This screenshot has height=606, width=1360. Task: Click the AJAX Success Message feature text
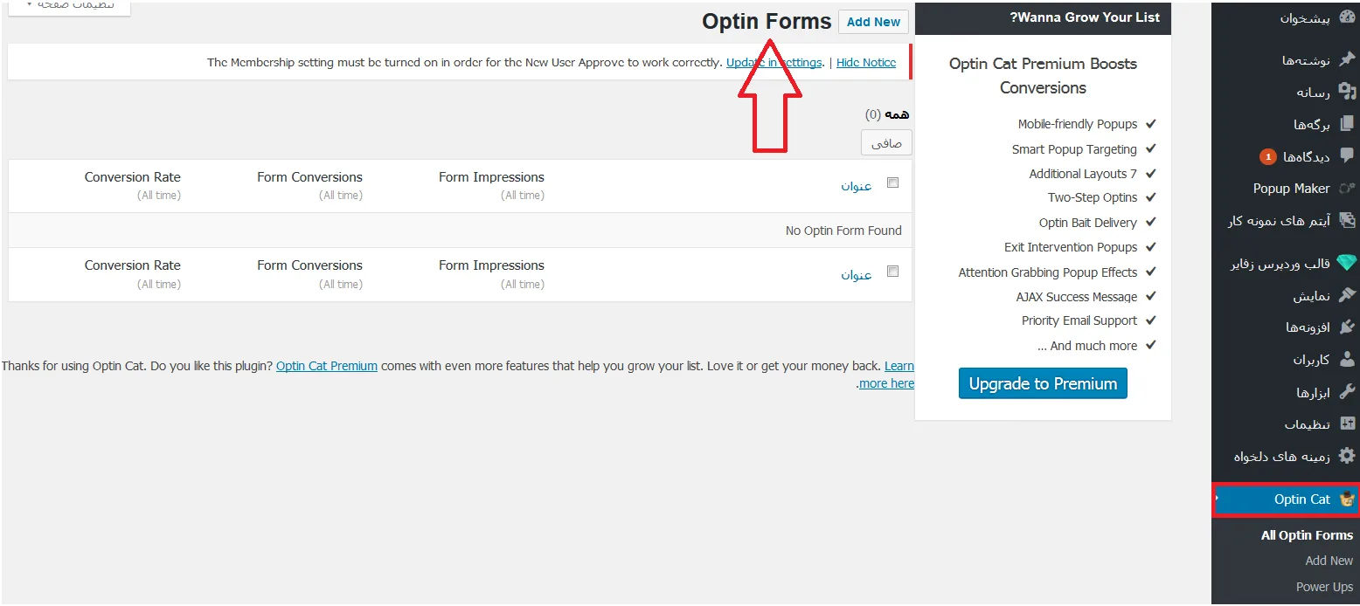coord(1077,297)
